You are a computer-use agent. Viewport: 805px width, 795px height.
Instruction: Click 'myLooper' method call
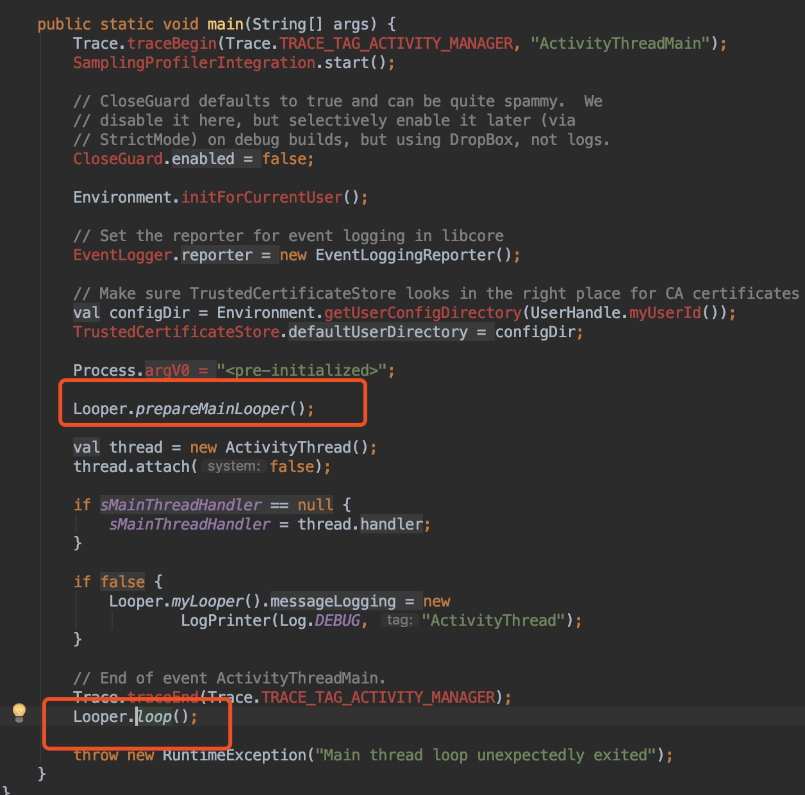pyautogui.click(x=208, y=601)
